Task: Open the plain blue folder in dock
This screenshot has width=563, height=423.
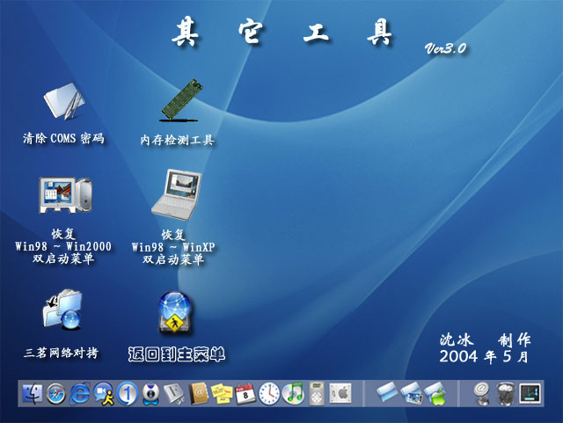Action: pyautogui.click(x=387, y=393)
